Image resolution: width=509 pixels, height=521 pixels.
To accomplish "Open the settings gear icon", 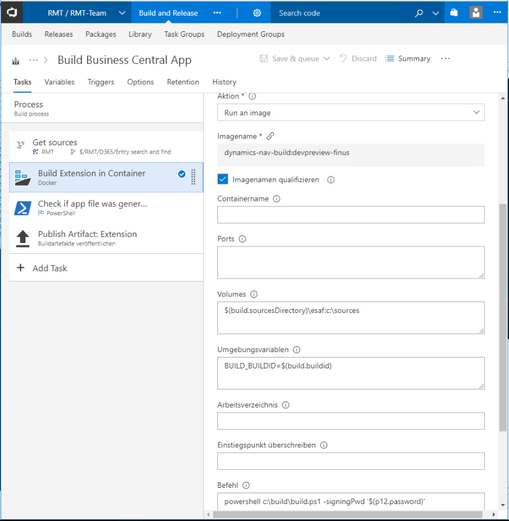I will [257, 13].
